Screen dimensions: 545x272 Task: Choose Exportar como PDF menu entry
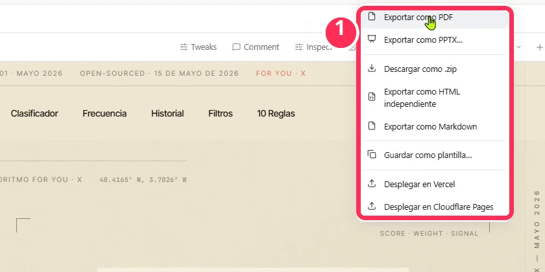coord(435,18)
